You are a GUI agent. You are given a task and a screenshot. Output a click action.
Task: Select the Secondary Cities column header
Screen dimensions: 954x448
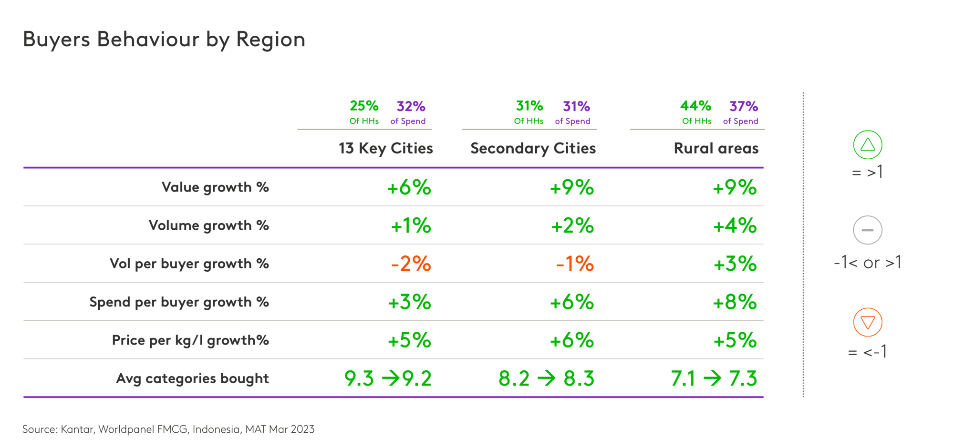533,148
